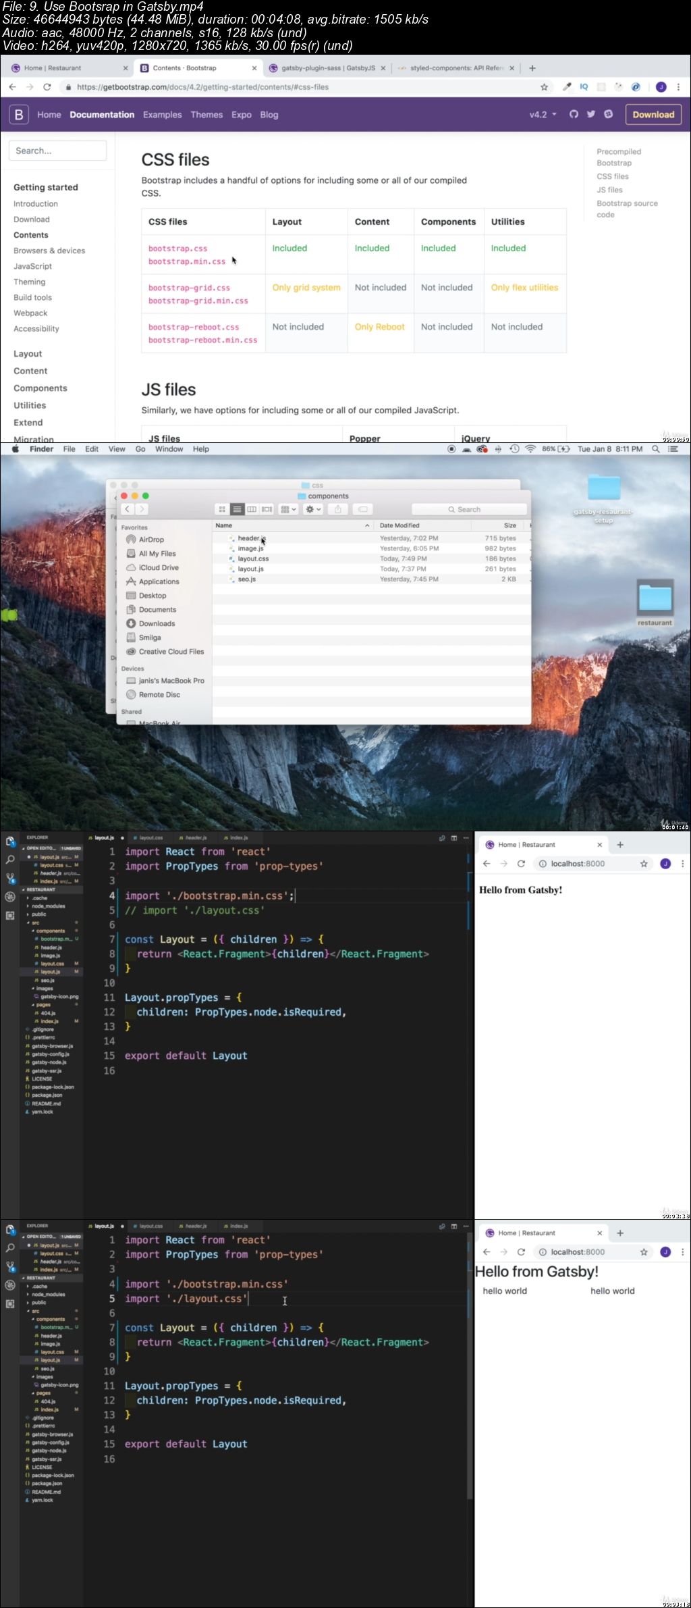
Task: Select seo.js row in Finder components window
Action: point(372,579)
